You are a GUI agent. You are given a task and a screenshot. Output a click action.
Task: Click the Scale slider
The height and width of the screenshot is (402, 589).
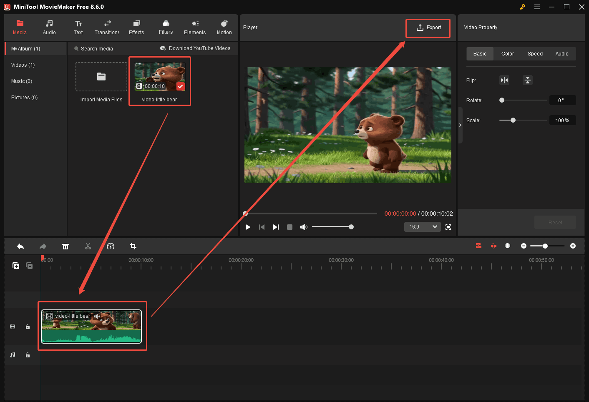pos(524,120)
